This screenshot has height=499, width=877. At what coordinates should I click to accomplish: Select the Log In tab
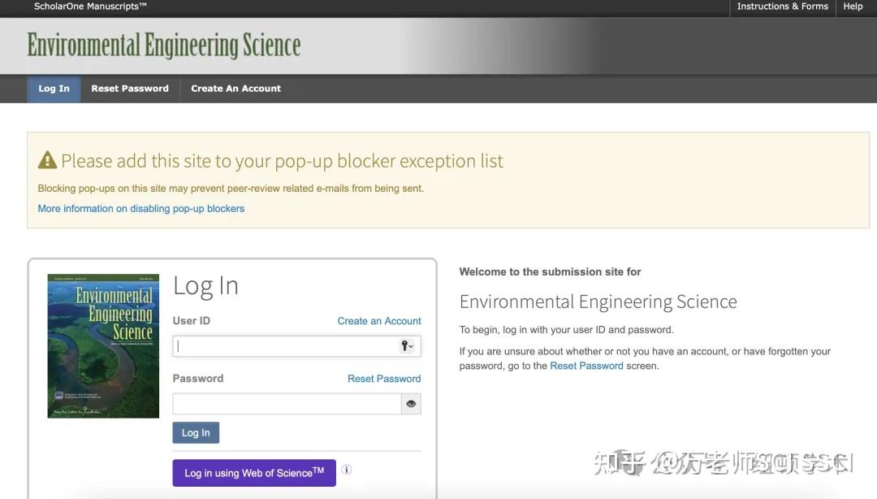tap(54, 89)
